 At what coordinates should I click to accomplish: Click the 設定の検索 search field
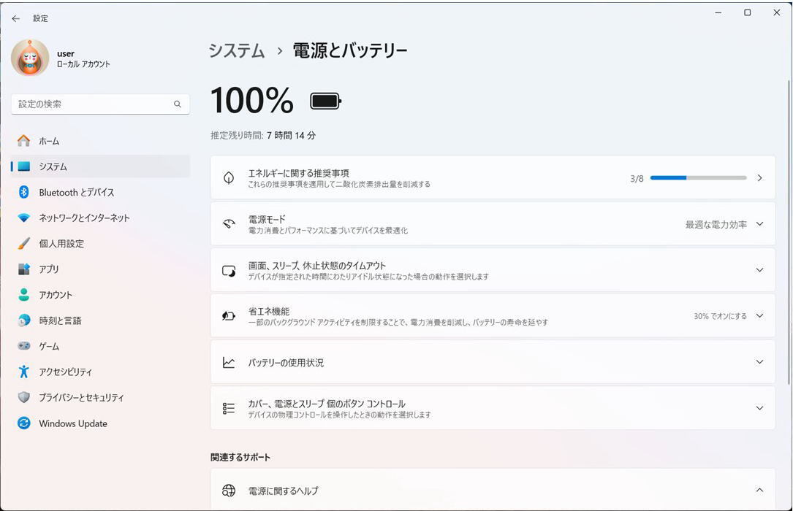point(91,104)
